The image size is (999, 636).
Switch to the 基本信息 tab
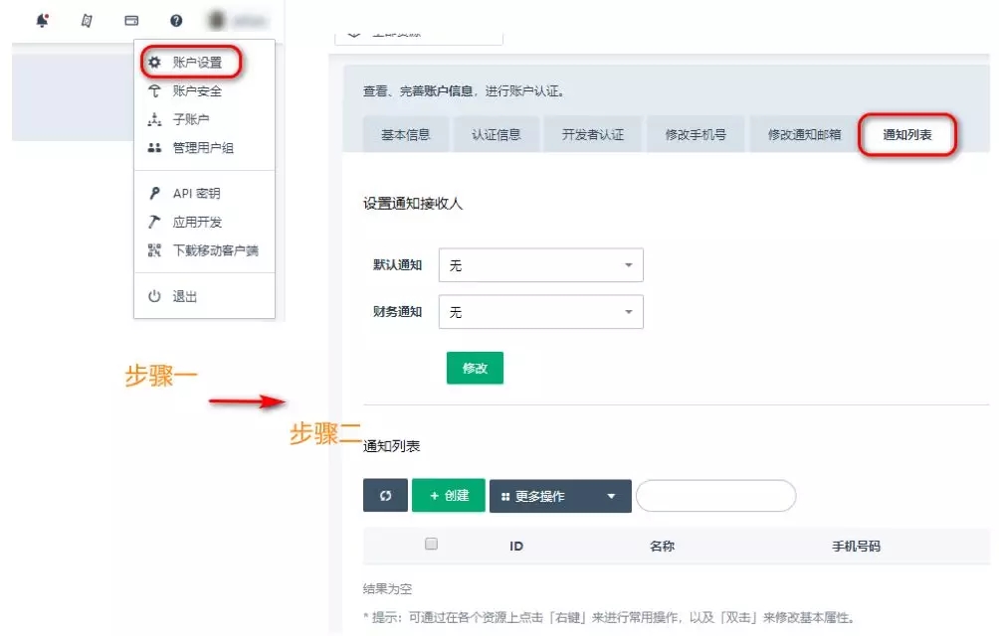[x=405, y=134]
